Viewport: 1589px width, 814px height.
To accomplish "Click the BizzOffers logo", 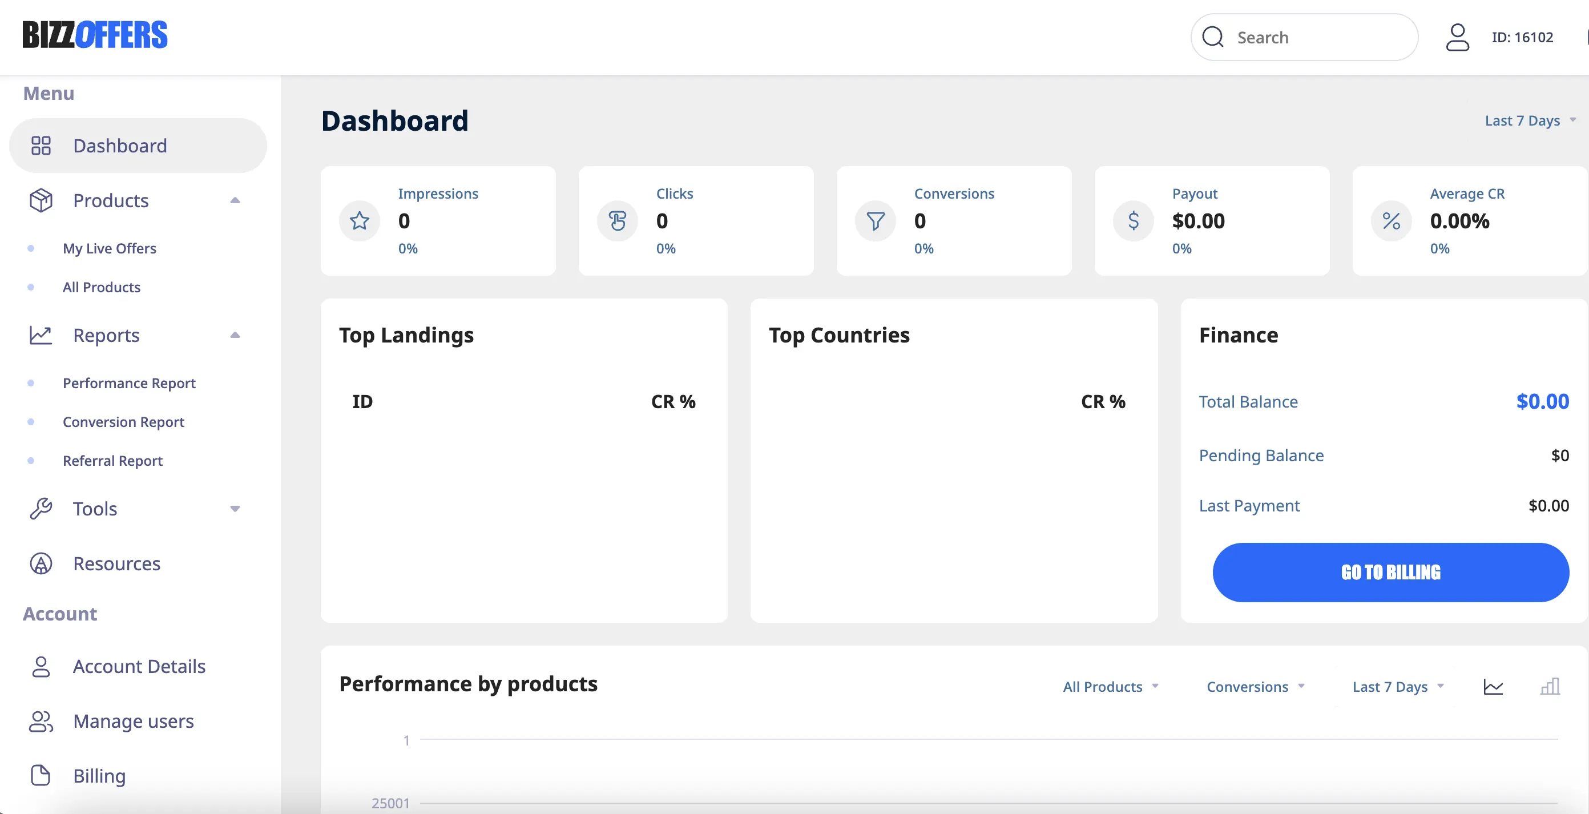I will click(x=95, y=35).
